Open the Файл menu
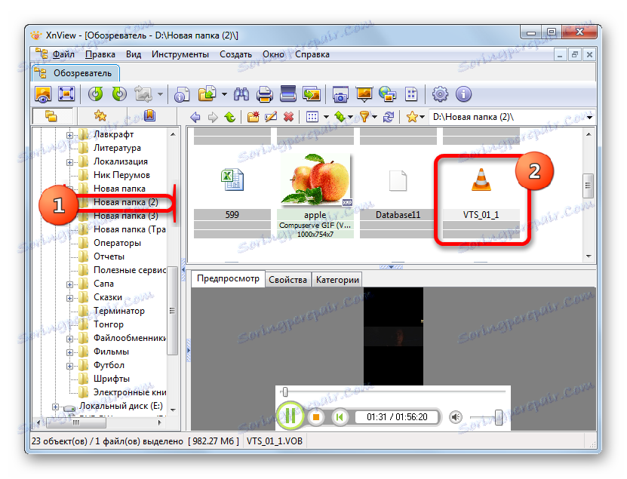627x479 pixels. click(x=63, y=54)
